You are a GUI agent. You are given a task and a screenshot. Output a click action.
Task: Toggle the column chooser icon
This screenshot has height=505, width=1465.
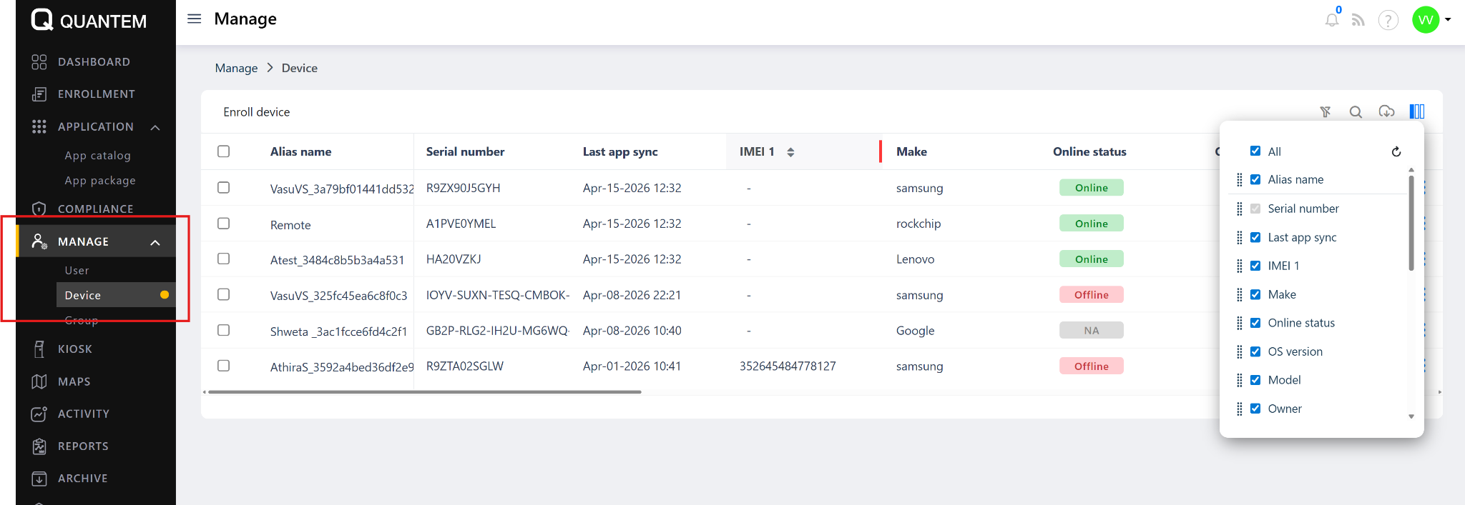pos(1417,111)
